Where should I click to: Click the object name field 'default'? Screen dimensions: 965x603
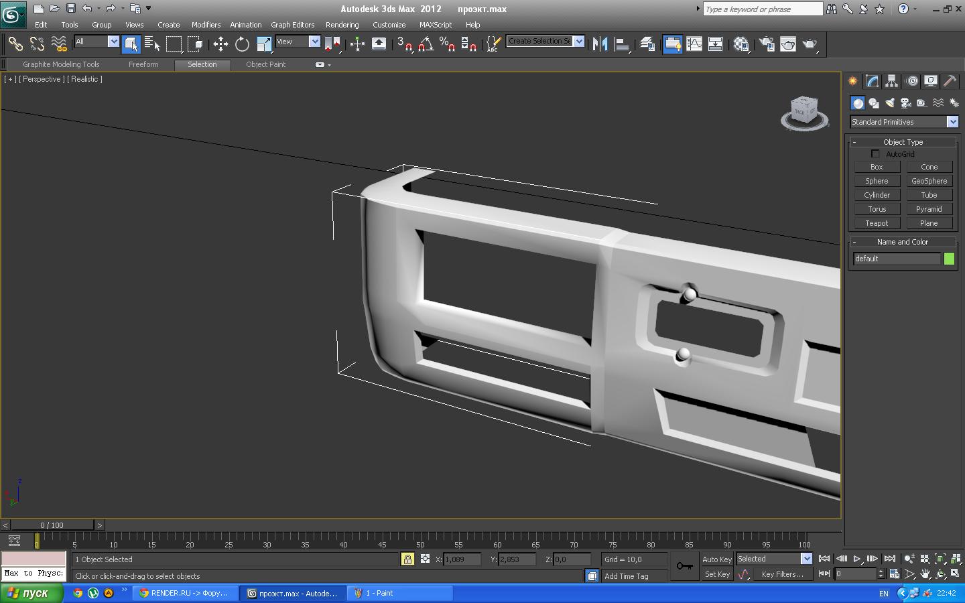tap(896, 259)
